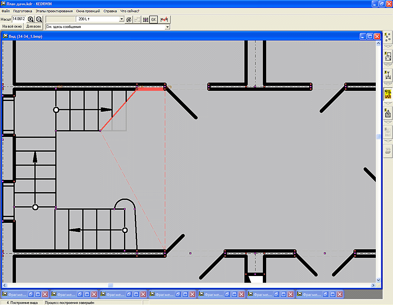Select design step 3 dimension icon in sidebar
Screen dimensions: 393x305
point(388,75)
